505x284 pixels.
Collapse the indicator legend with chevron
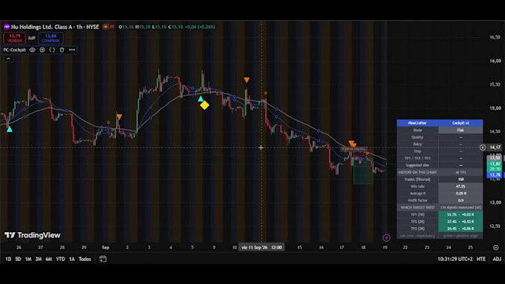8,59
